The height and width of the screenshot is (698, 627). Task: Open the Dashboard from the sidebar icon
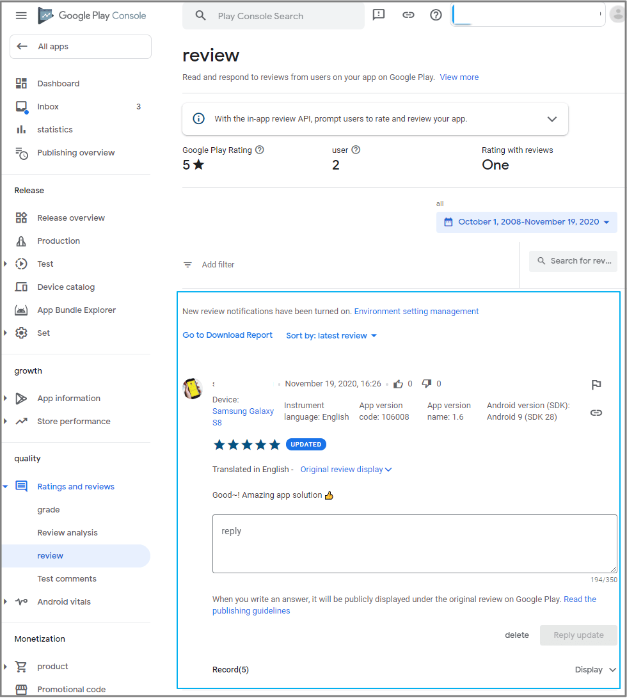[22, 83]
